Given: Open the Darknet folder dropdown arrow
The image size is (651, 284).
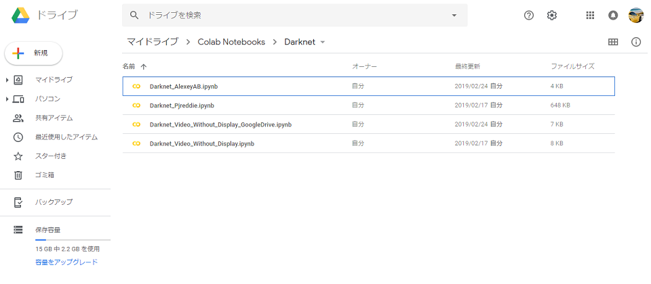Looking at the screenshot, I should click(x=323, y=42).
